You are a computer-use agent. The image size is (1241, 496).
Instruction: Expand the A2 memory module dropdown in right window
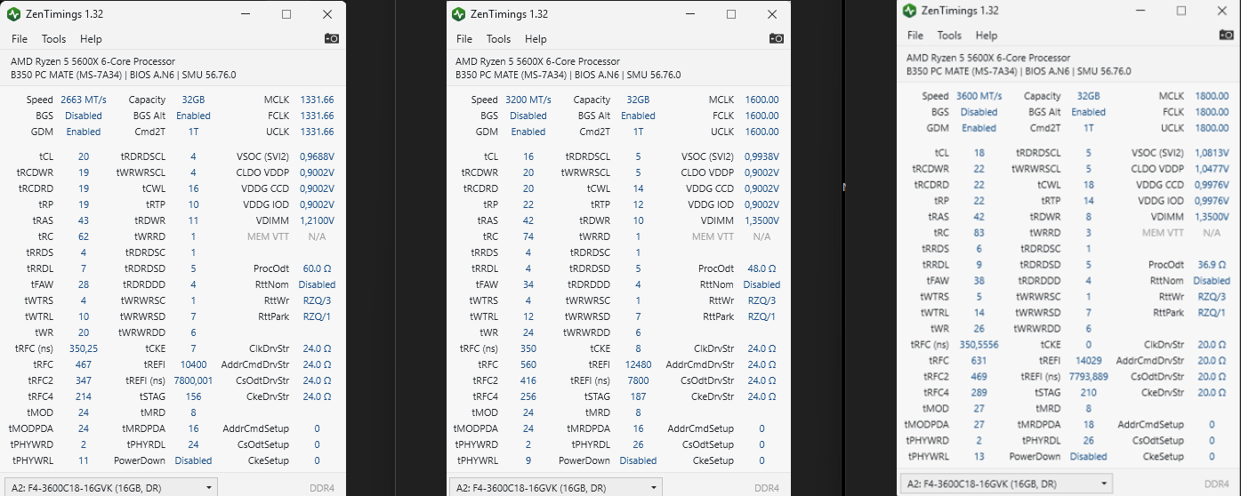coord(1007,484)
